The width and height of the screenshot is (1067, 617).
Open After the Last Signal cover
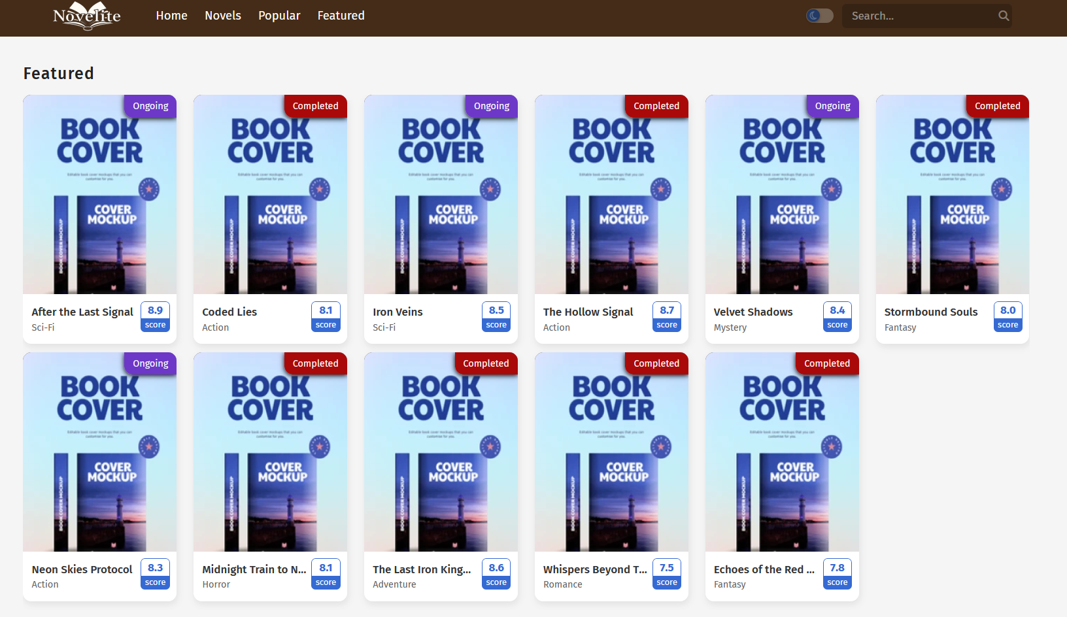[x=99, y=196]
